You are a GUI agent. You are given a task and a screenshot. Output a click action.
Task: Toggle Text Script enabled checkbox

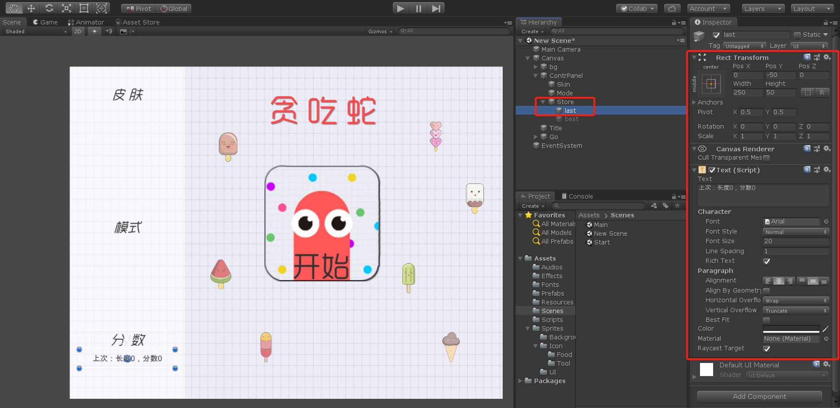point(712,170)
